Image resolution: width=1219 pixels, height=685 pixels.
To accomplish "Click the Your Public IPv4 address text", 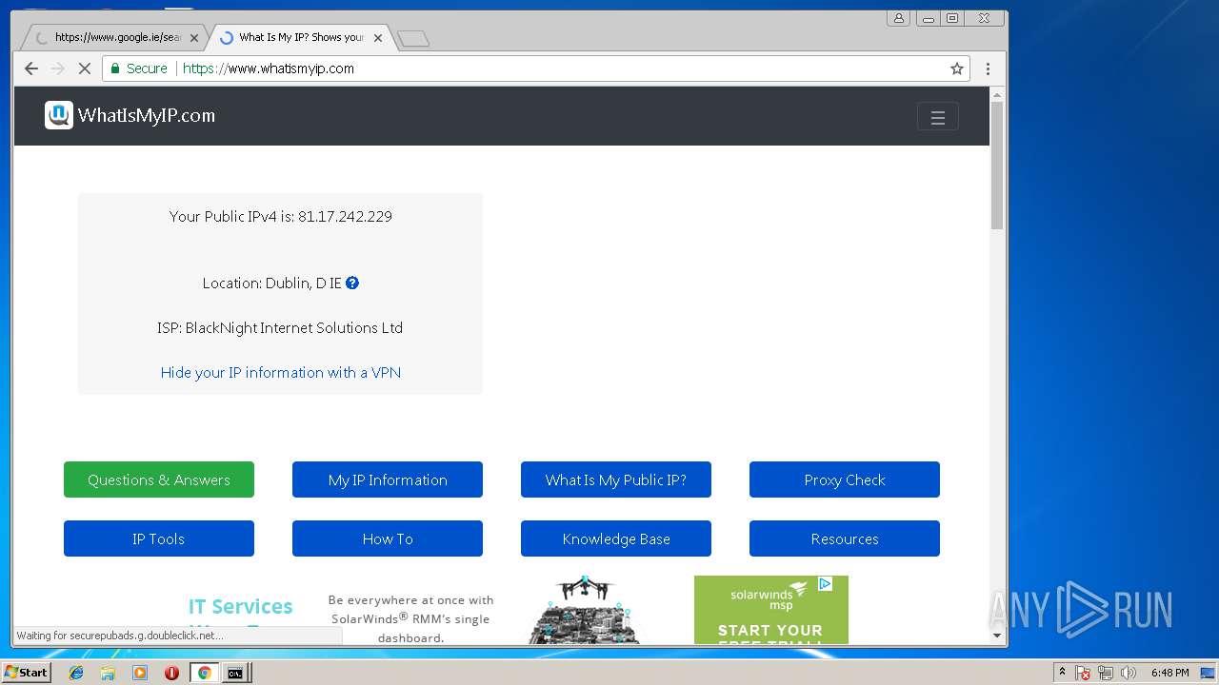I will [281, 216].
